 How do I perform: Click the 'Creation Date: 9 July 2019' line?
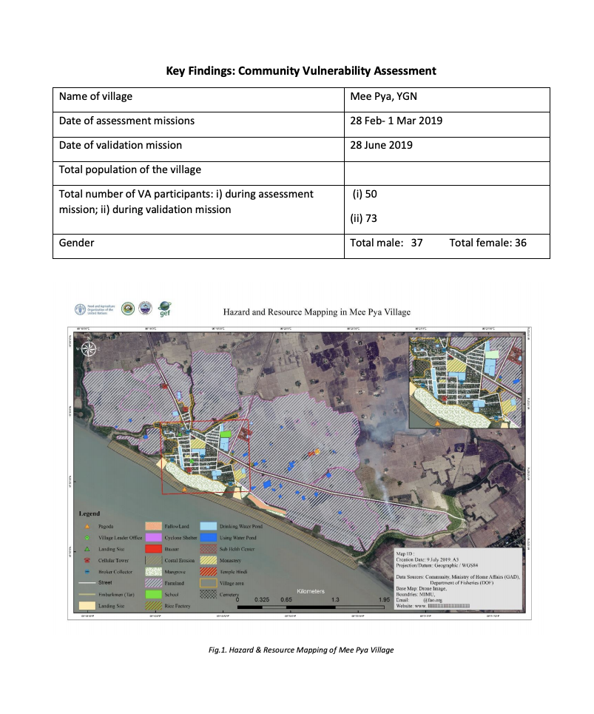[428, 559]
